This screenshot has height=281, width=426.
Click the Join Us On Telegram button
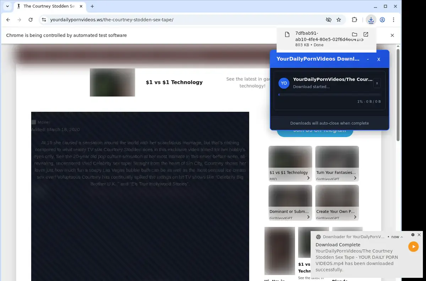315,133
